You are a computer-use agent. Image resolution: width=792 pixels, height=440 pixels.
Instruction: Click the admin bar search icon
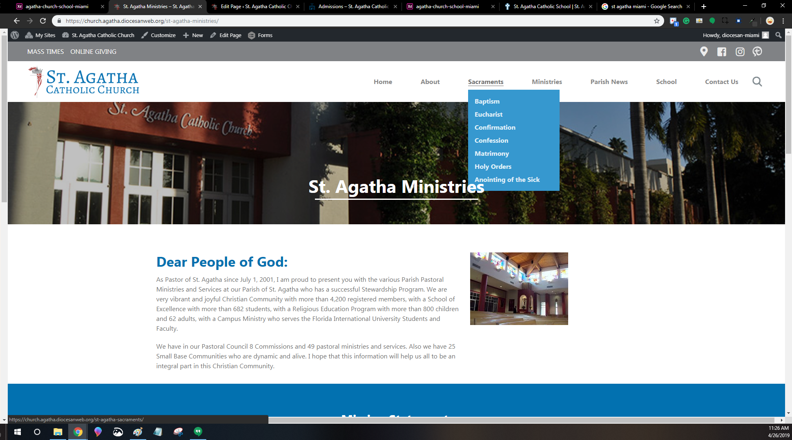[x=779, y=35]
